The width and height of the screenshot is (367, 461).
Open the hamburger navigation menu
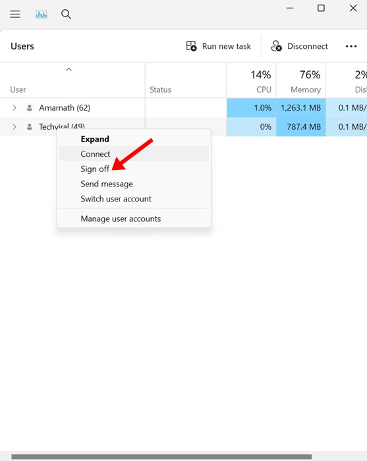tap(15, 14)
